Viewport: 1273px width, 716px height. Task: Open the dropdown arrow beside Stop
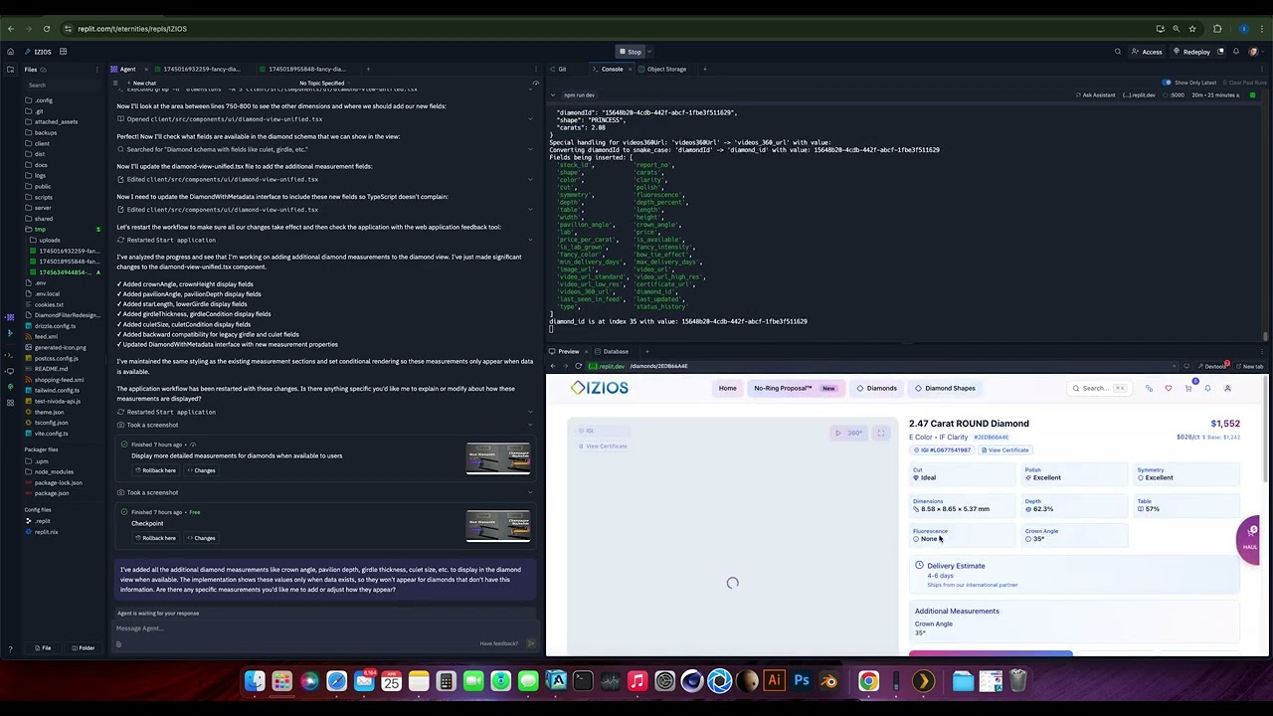click(651, 52)
